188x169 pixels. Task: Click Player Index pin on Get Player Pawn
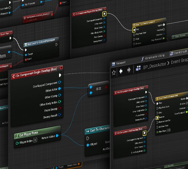[17, 143]
